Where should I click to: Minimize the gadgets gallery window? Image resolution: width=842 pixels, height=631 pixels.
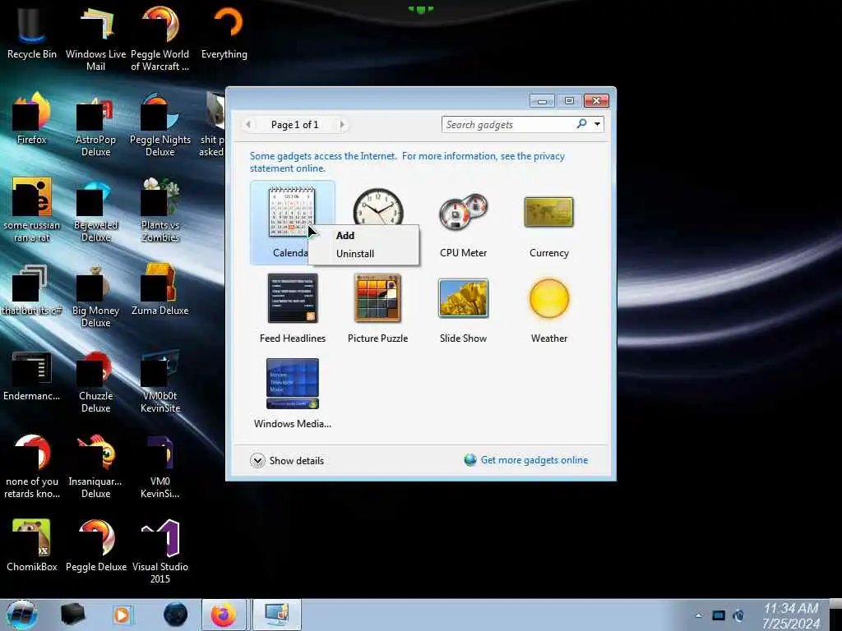(542, 101)
